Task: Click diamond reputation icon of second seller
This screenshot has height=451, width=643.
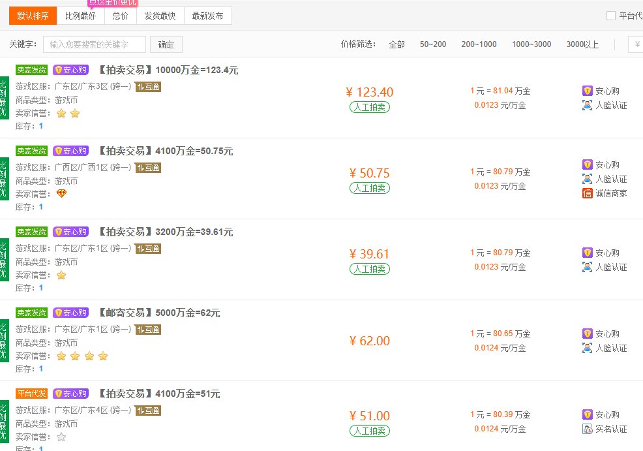Action: point(61,194)
